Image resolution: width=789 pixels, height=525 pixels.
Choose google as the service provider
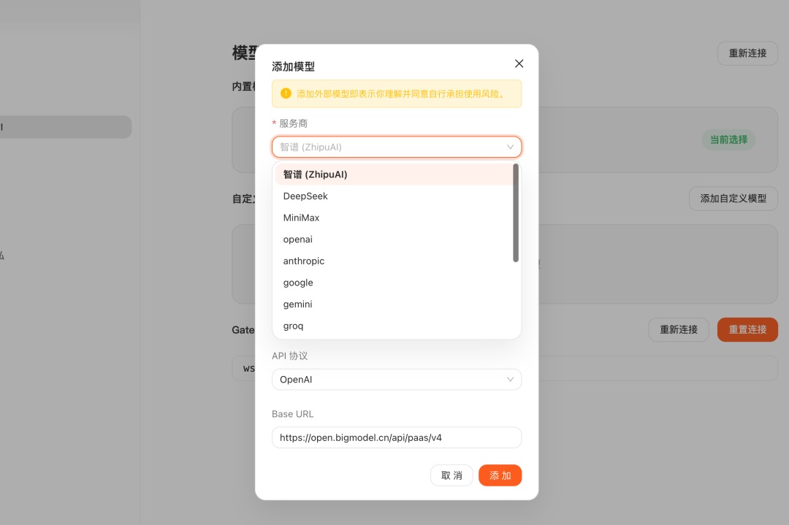tap(297, 282)
